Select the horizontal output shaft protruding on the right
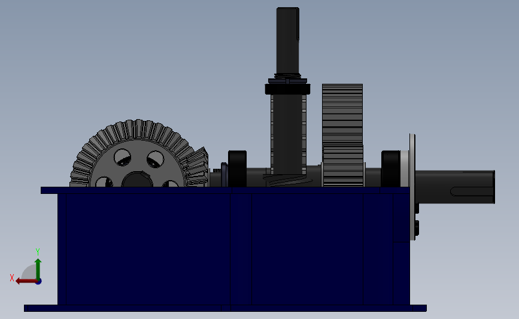 pyautogui.click(x=455, y=187)
